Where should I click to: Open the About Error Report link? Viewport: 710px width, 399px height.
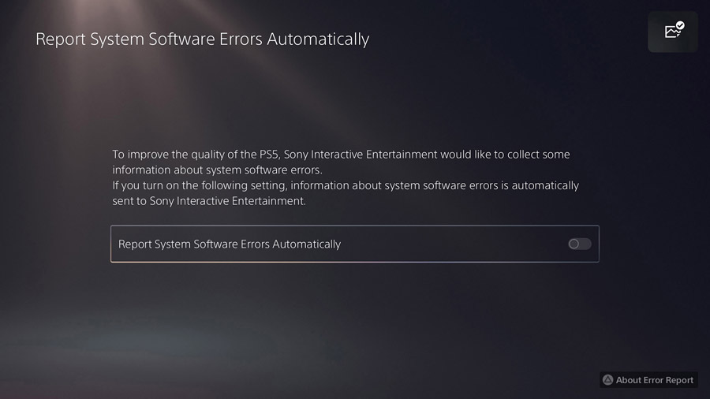point(648,379)
